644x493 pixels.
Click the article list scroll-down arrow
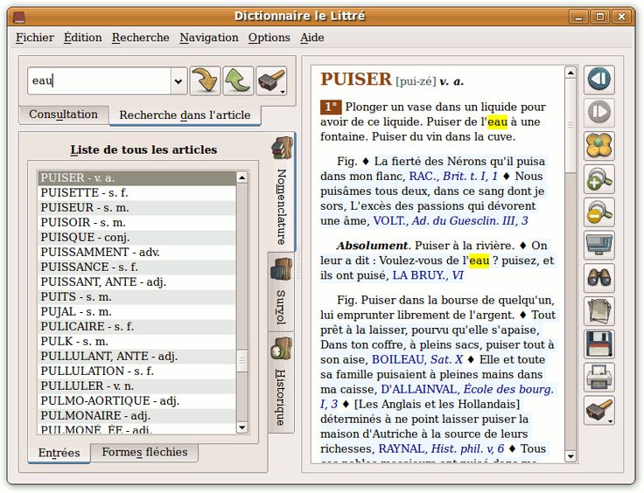point(241,427)
